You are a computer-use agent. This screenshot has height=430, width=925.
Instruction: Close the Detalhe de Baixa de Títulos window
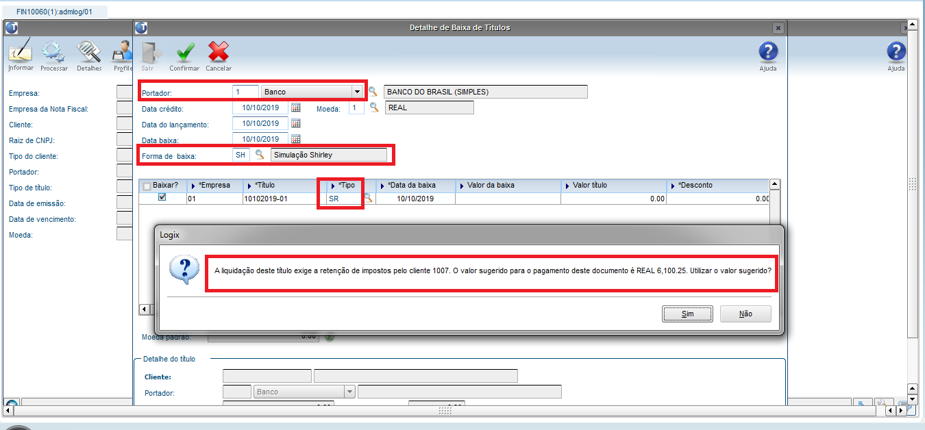click(778, 28)
